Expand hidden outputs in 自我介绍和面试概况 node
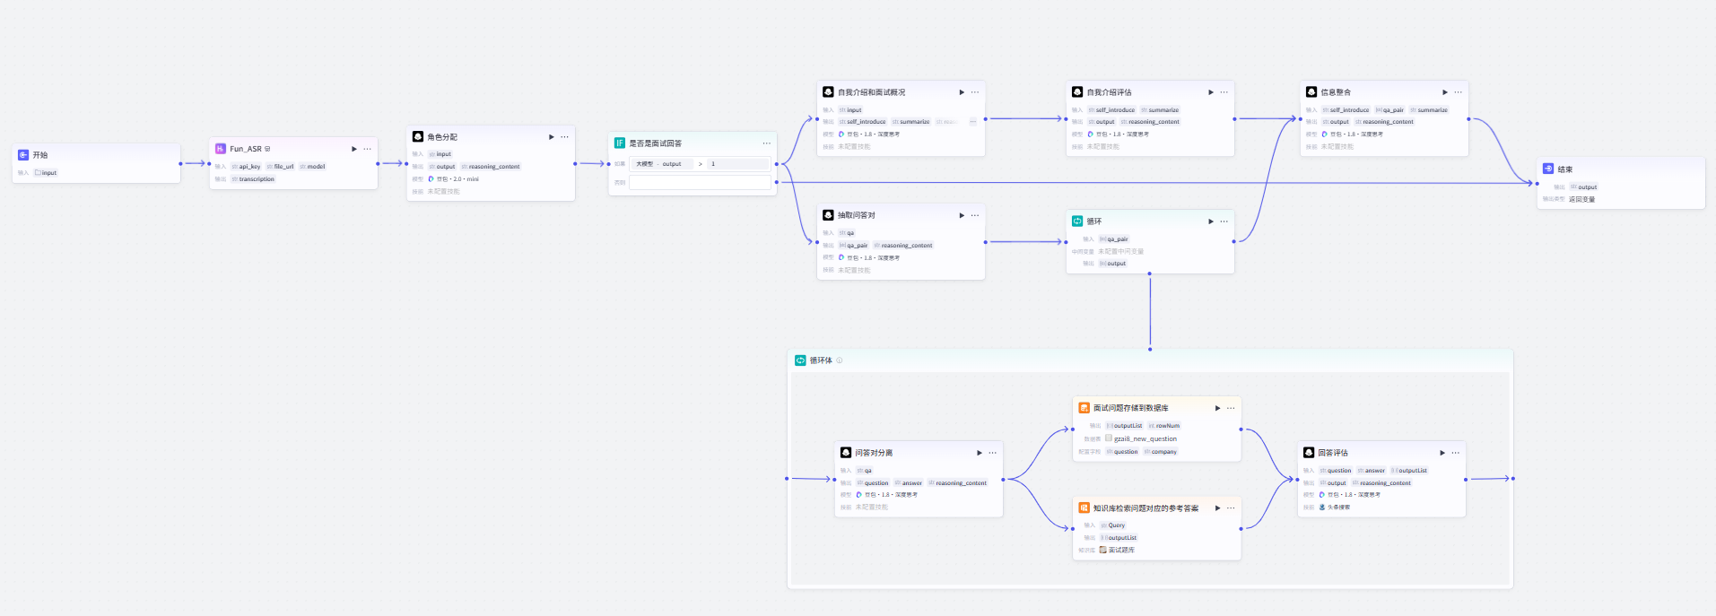 (972, 122)
